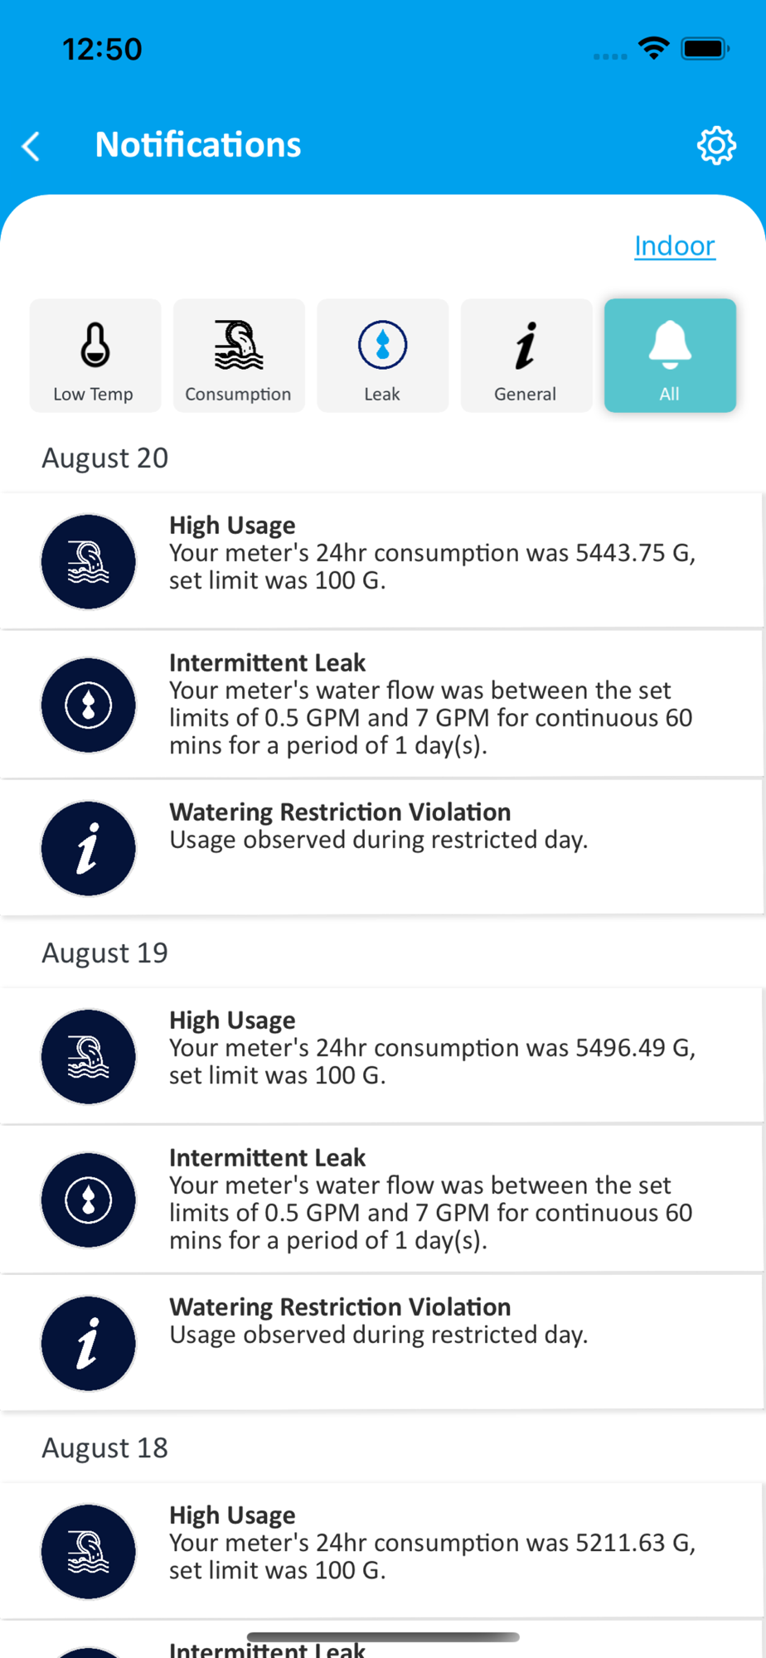The width and height of the screenshot is (766, 1658).
Task: Tap August 20 Intermittent Leak droplet icon
Action: tap(89, 705)
